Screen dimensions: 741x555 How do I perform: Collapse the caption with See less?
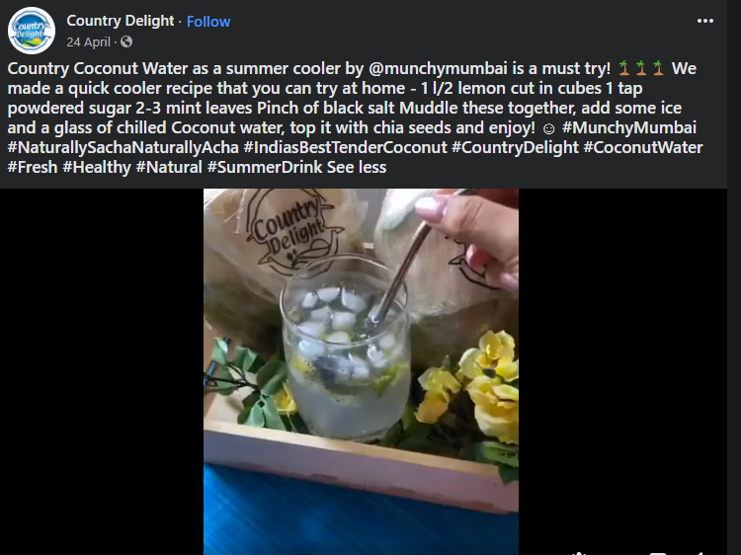pos(357,167)
